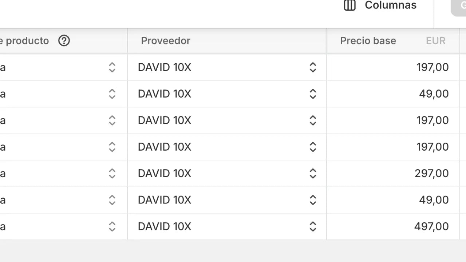Edit the 497,00 base price field
The width and height of the screenshot is (466, 262).
(393, 227)
